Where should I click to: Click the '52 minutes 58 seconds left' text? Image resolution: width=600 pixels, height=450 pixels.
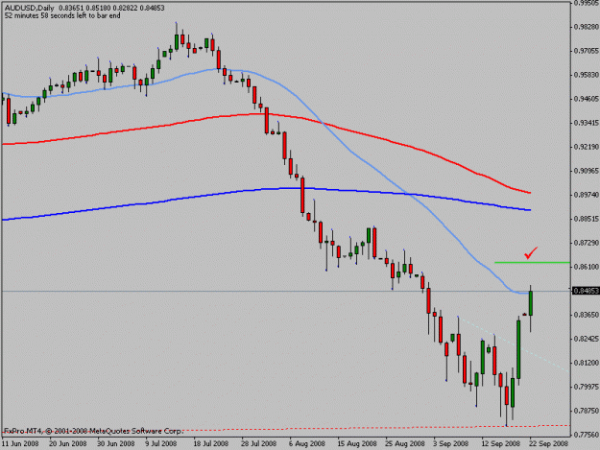coord(62,16)
